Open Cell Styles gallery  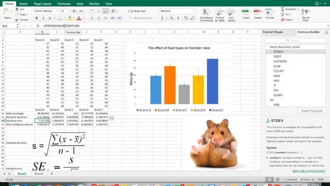pos(232,15)
